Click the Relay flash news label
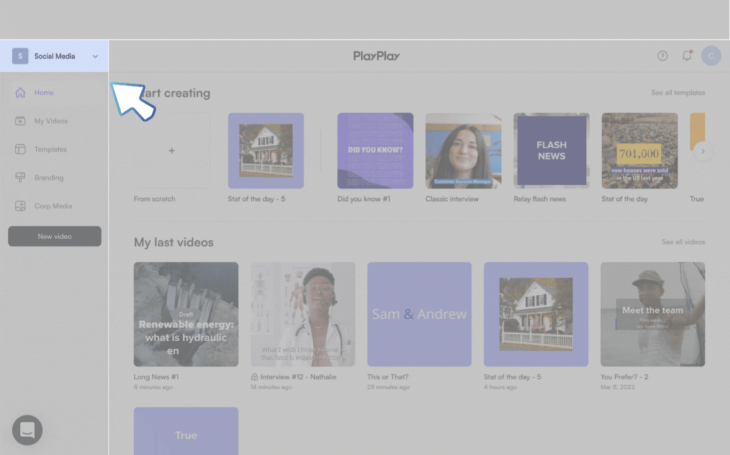This screenshot has height=455, width=730. click(540, 199)
